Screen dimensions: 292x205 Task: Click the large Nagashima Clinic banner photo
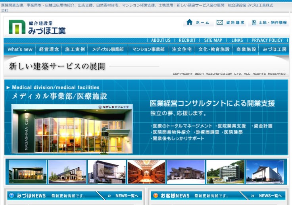point(72,129)
